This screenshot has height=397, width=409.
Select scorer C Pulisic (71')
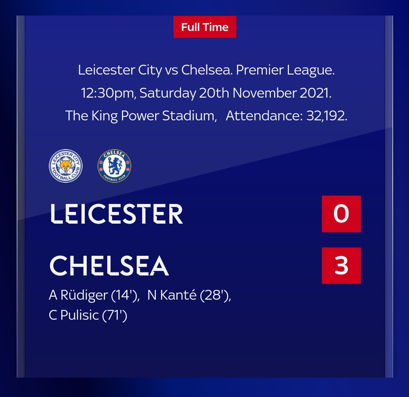[88, 315]
